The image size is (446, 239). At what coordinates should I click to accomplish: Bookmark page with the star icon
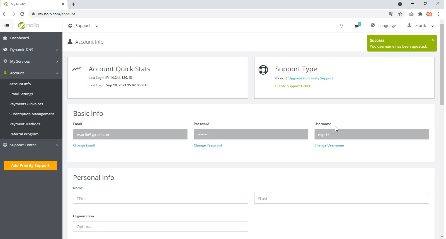point(400,14)
